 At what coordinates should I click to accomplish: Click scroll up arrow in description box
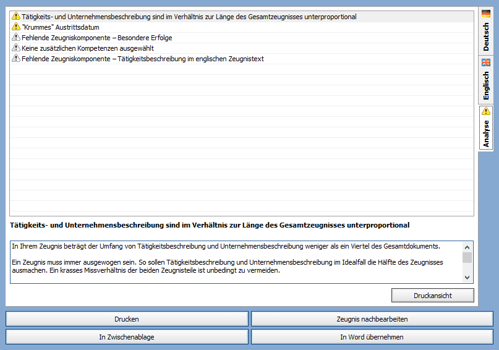467,247
